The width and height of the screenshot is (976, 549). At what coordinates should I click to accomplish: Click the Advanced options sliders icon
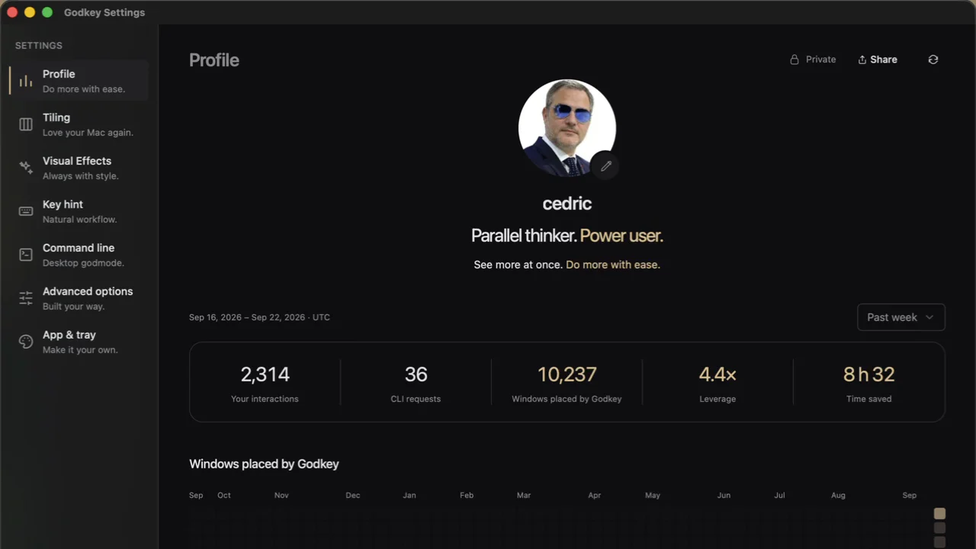point(26,298)
